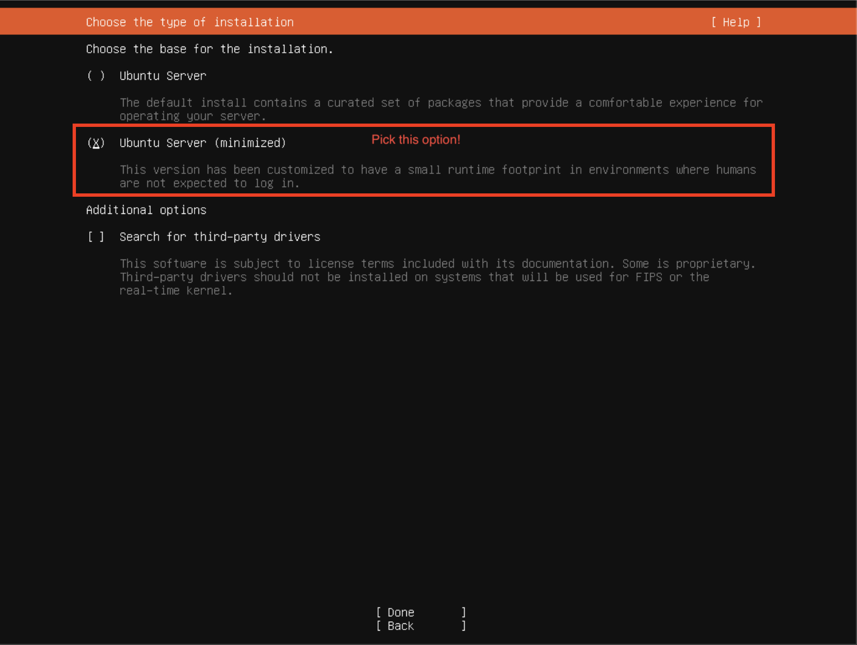Select the Ubuntu Server radio button
The image size is (857, 645).
click(96, 76)
